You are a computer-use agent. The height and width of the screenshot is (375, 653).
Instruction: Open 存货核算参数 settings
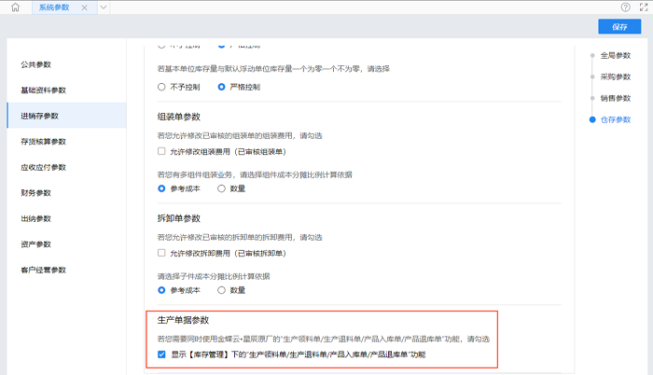[44, 142]
